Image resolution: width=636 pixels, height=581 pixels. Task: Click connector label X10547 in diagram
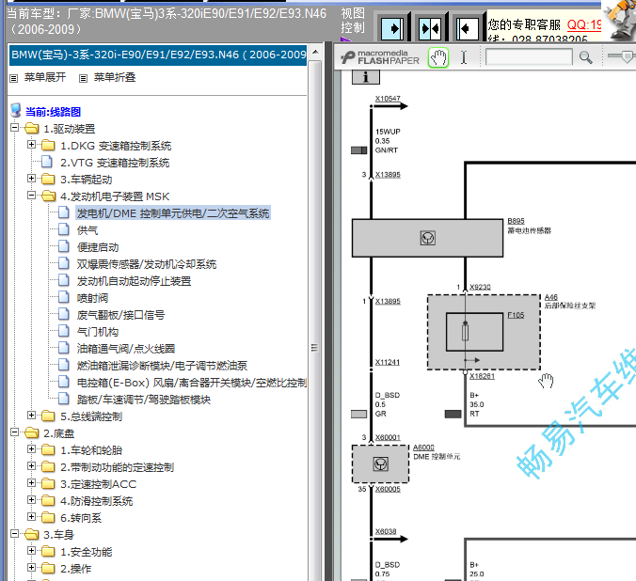pyautogui.click(x=388, y=99)
